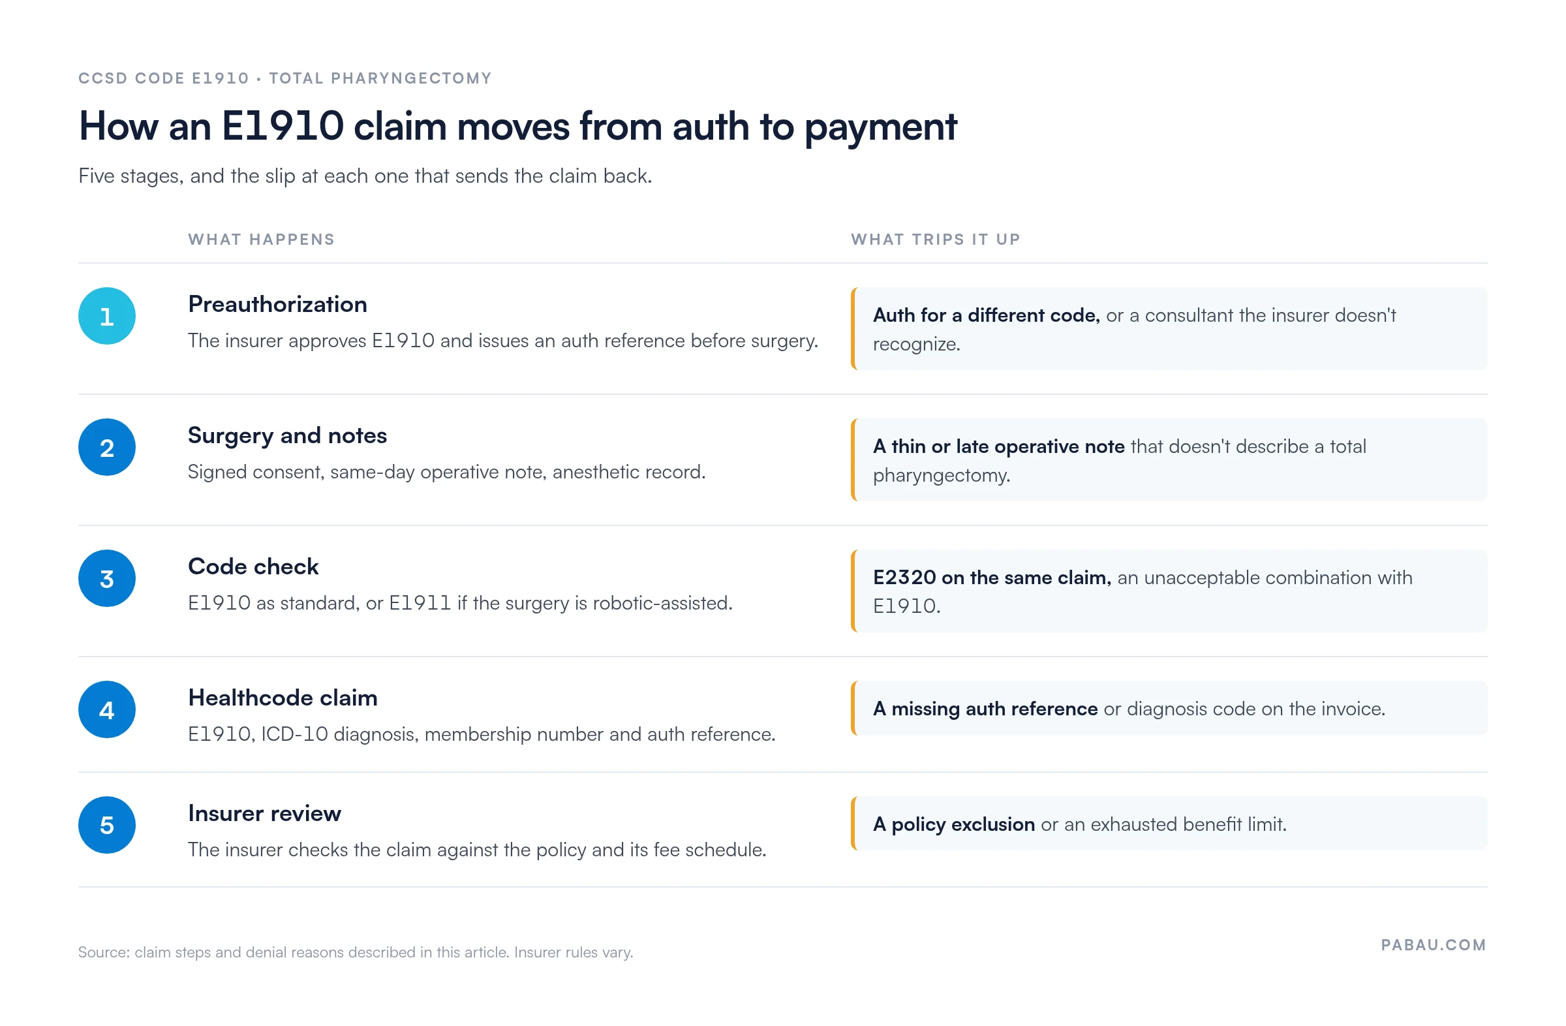Click the 'WHAT TRIPS IT UP' column header
Screen dimensions: 1566x1026
coord(935,240)
